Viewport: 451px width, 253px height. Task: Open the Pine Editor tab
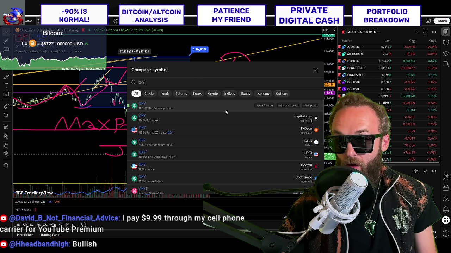[x=25, y=235]
